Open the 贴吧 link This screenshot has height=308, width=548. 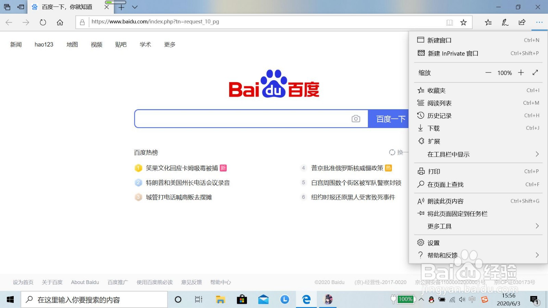(121, 44)
